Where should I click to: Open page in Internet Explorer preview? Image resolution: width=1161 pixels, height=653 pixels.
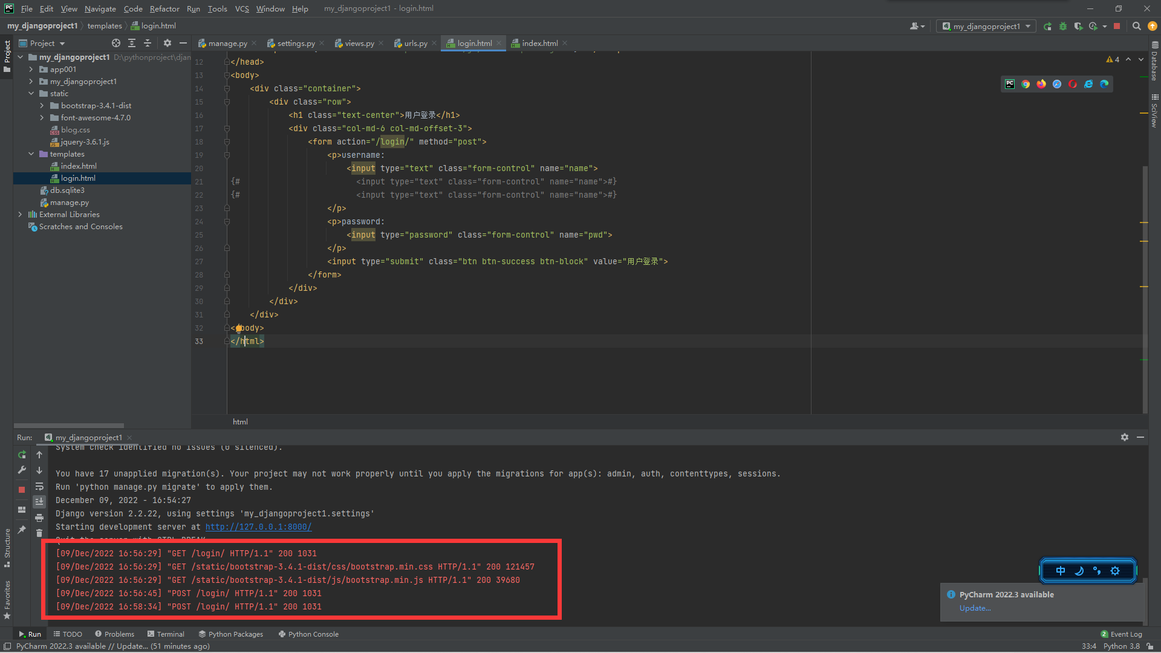[1088, 84]
